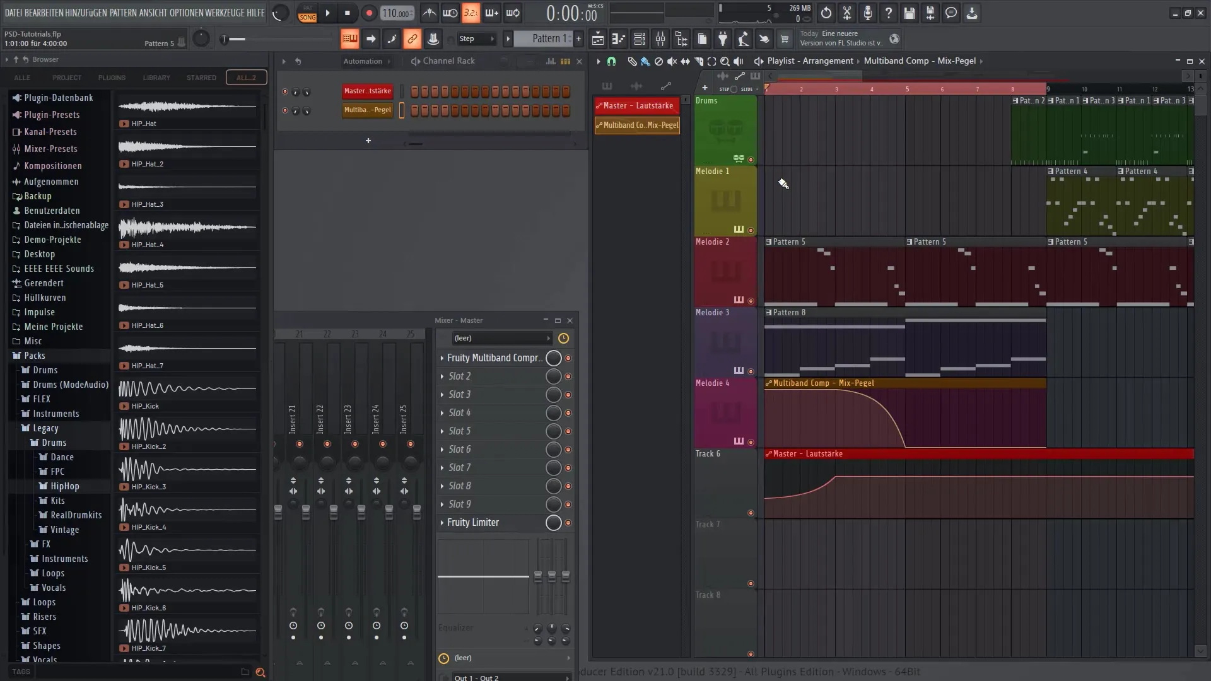Toggle Fruity Multiband Compressor slot enable light
This screenshot has width=1211, height=681.
tap(568, 358)
